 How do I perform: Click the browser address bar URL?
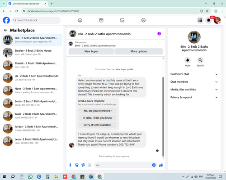[53, 11]
